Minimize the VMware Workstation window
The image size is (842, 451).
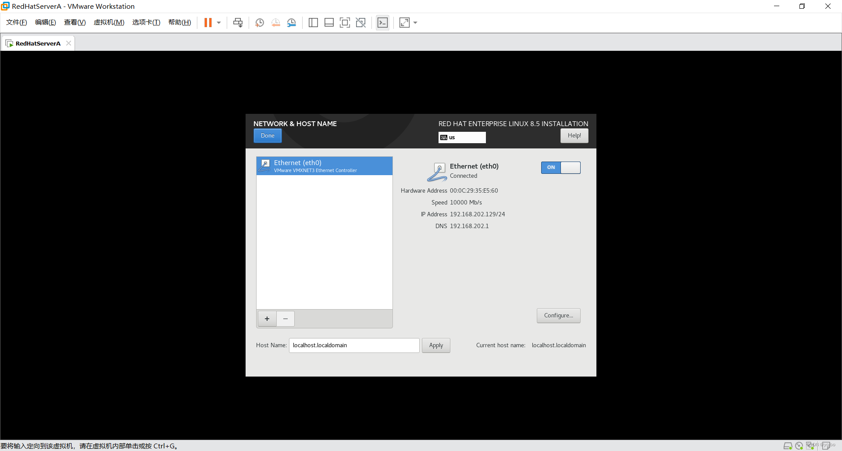777,6
